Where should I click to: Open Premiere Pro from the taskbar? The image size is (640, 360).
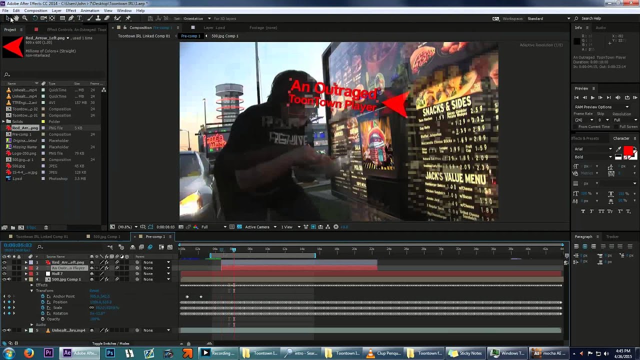coord(48,353)
